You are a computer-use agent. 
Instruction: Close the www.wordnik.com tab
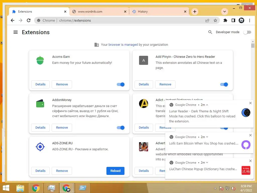pos(125,12)
